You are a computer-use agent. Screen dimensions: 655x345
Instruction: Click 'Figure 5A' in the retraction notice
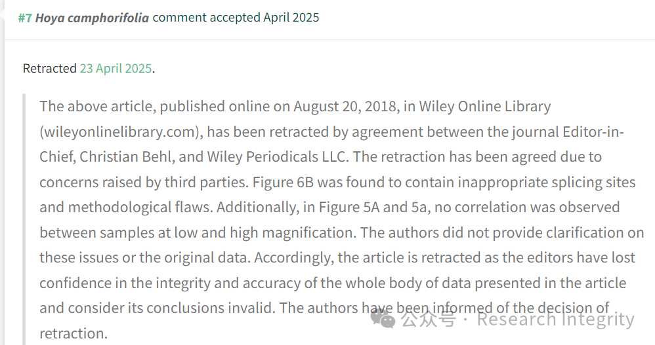[x=349, y=207]
